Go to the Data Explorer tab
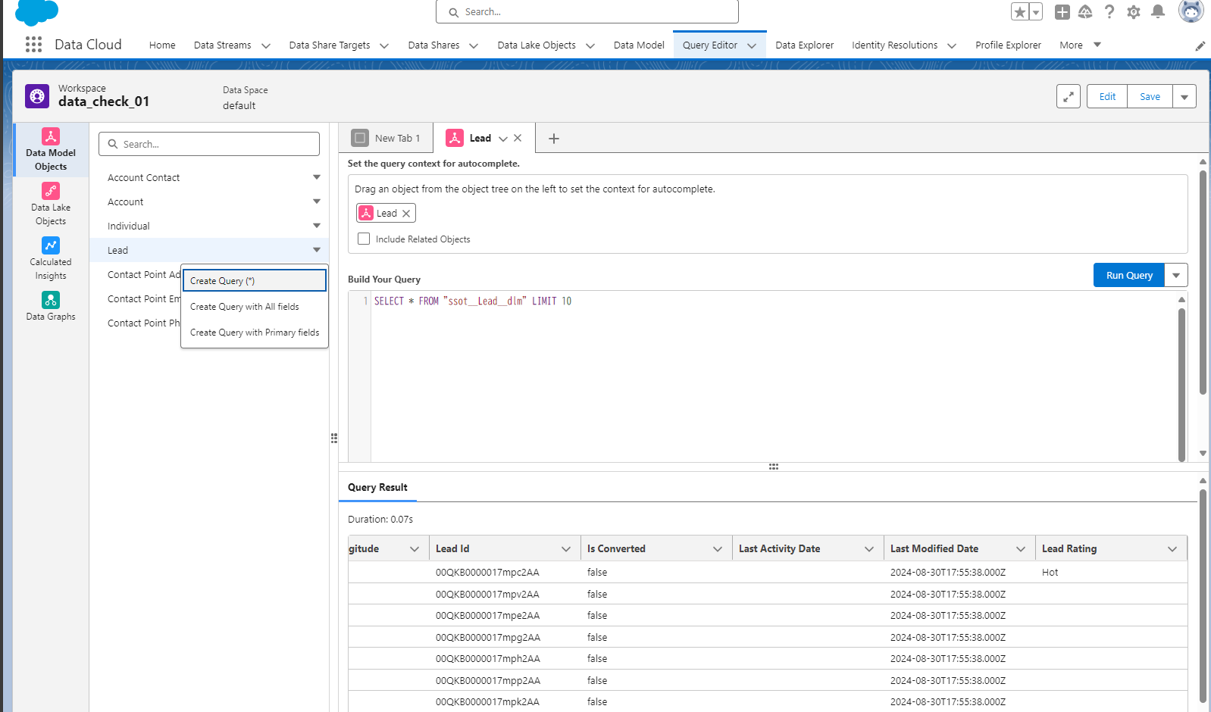The width and height of the screenshot is (1211, 712). point(804,45)
